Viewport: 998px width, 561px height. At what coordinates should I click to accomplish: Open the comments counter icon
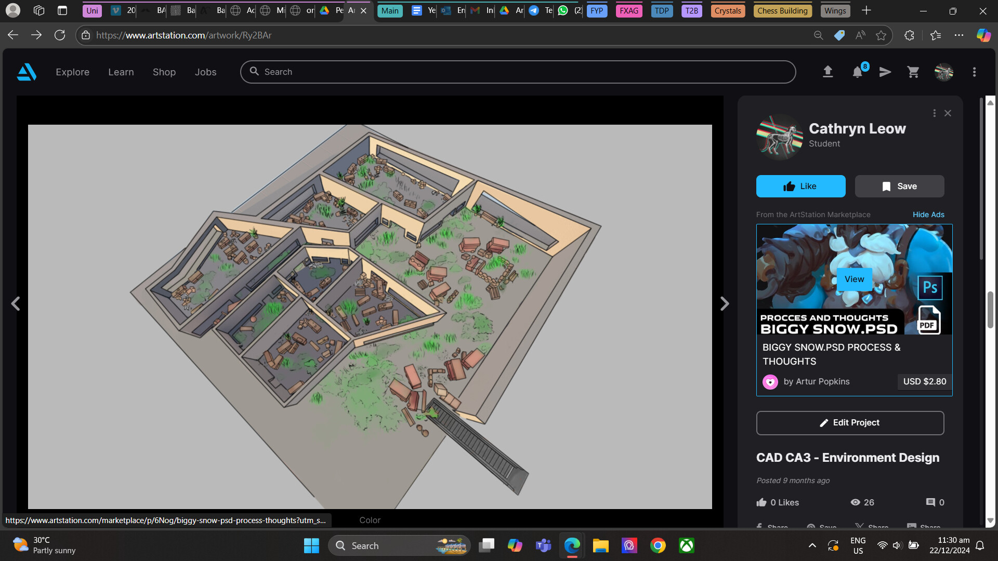[x=930, y=502]
